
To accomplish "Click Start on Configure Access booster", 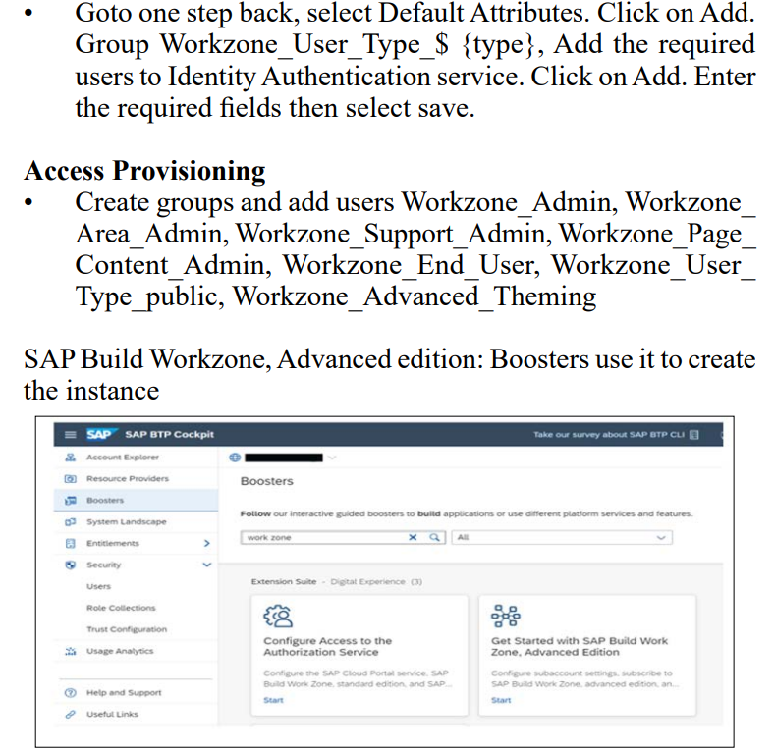I will pyautogui.click(x=273, y=700).
